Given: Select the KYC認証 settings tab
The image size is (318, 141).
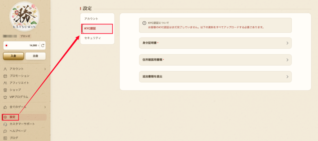Looking at the screenshot, I should (x=97, y=29).
